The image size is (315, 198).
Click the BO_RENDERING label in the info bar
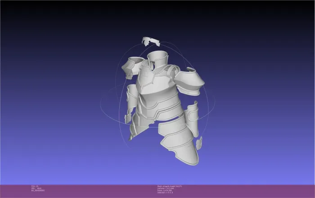[38, 190]
